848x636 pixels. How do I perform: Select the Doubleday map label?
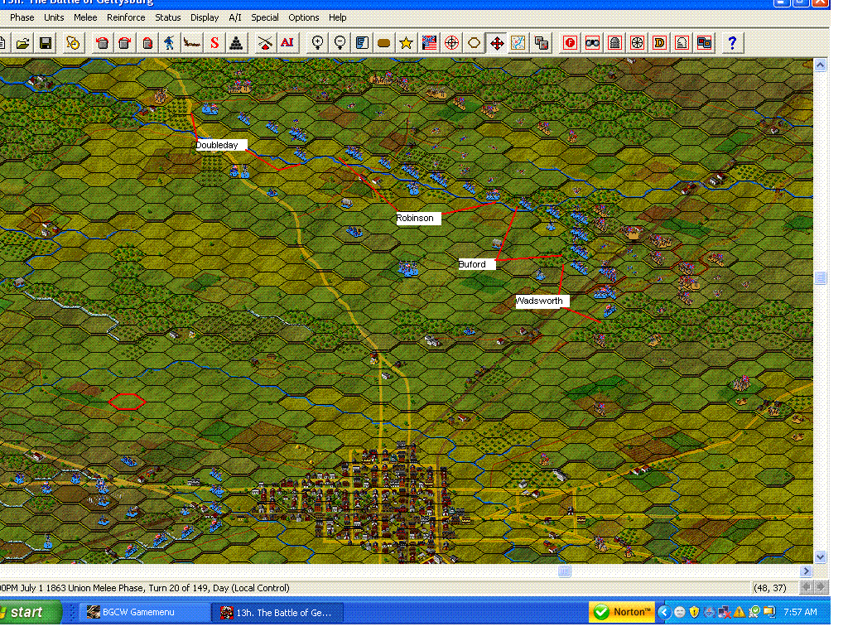click(221, 145)
